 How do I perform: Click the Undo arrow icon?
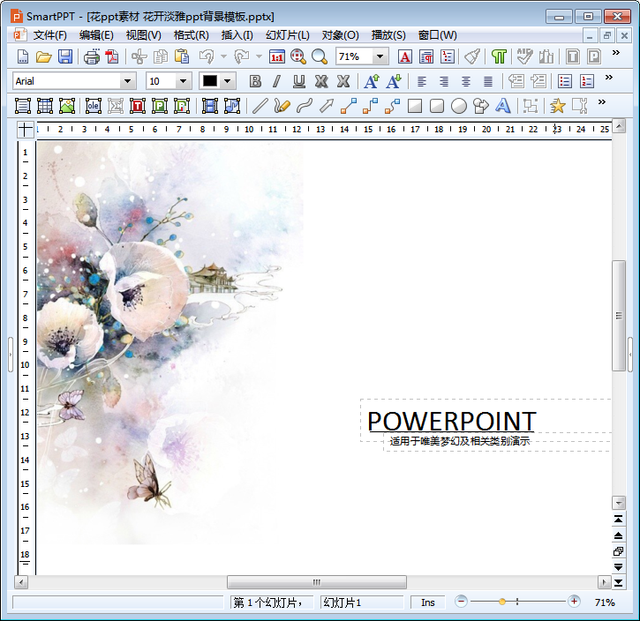coord(207,56)
